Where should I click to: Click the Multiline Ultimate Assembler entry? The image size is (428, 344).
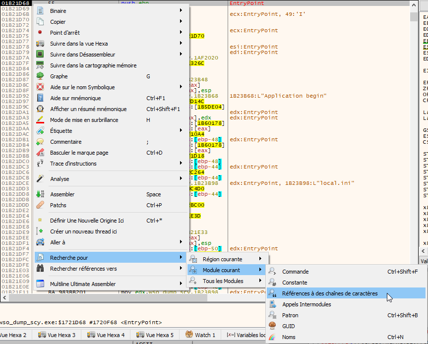click(x=82, y=284)
